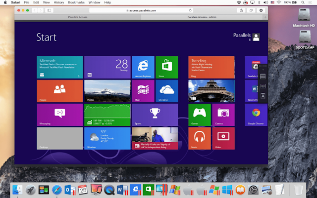Open Outlook from the Dock
Screen dimensions: 317x198
point(70,190)
